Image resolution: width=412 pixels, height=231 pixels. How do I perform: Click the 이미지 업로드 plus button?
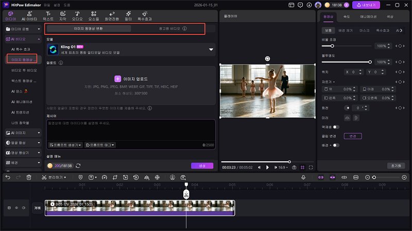[117, 79]
